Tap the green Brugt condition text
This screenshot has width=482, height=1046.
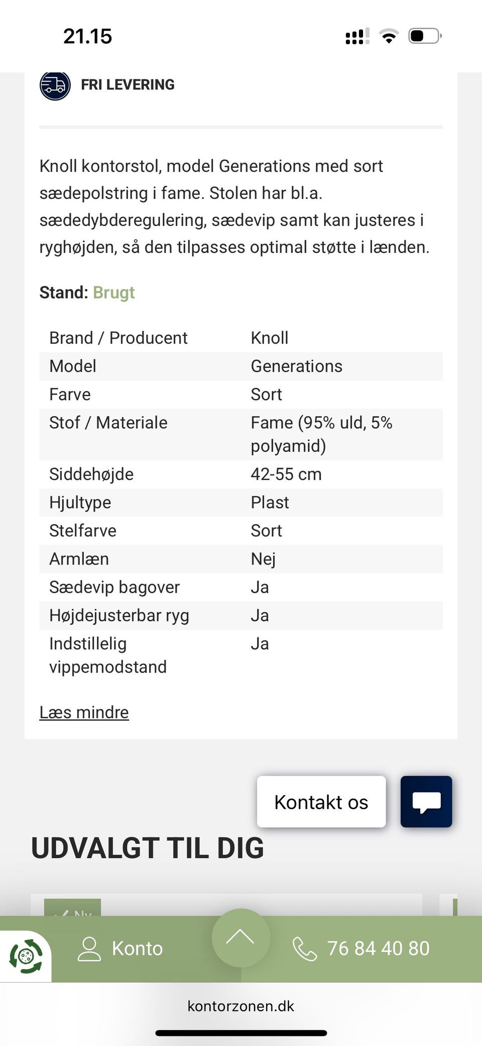[x=114, y=293]
